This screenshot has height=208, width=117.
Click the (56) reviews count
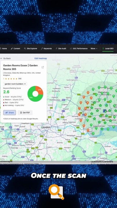coord(20,79)
